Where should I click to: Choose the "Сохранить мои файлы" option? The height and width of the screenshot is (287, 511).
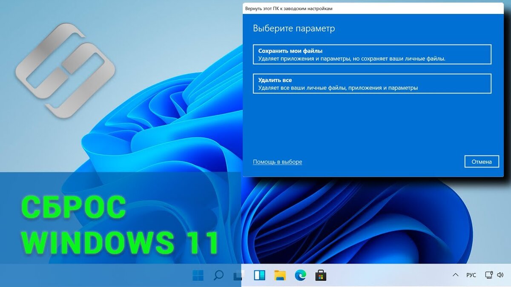point(372,54)
